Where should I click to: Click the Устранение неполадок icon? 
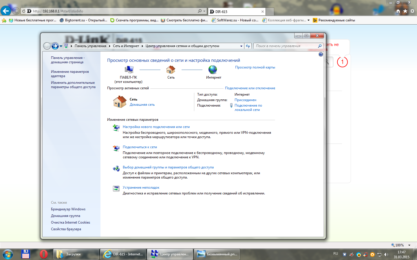click(116, 189)
